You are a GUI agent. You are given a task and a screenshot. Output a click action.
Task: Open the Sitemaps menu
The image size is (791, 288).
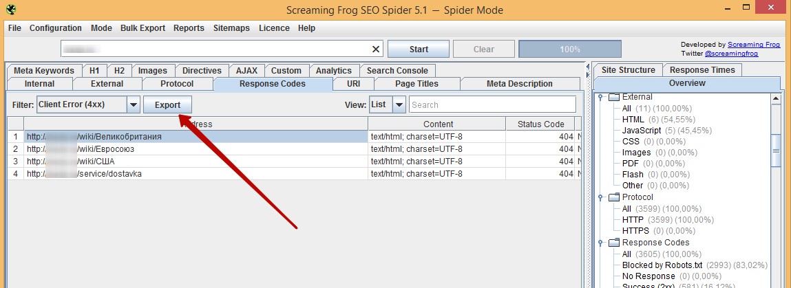pyautogui.click(x=231, y=28)
